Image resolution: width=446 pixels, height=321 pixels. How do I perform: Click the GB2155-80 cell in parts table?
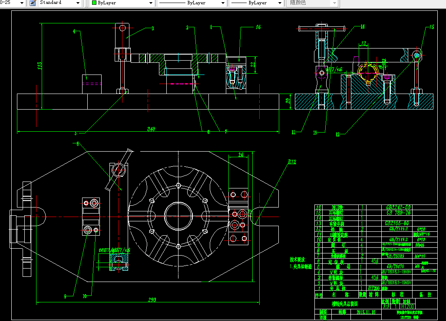pos(397,224)
